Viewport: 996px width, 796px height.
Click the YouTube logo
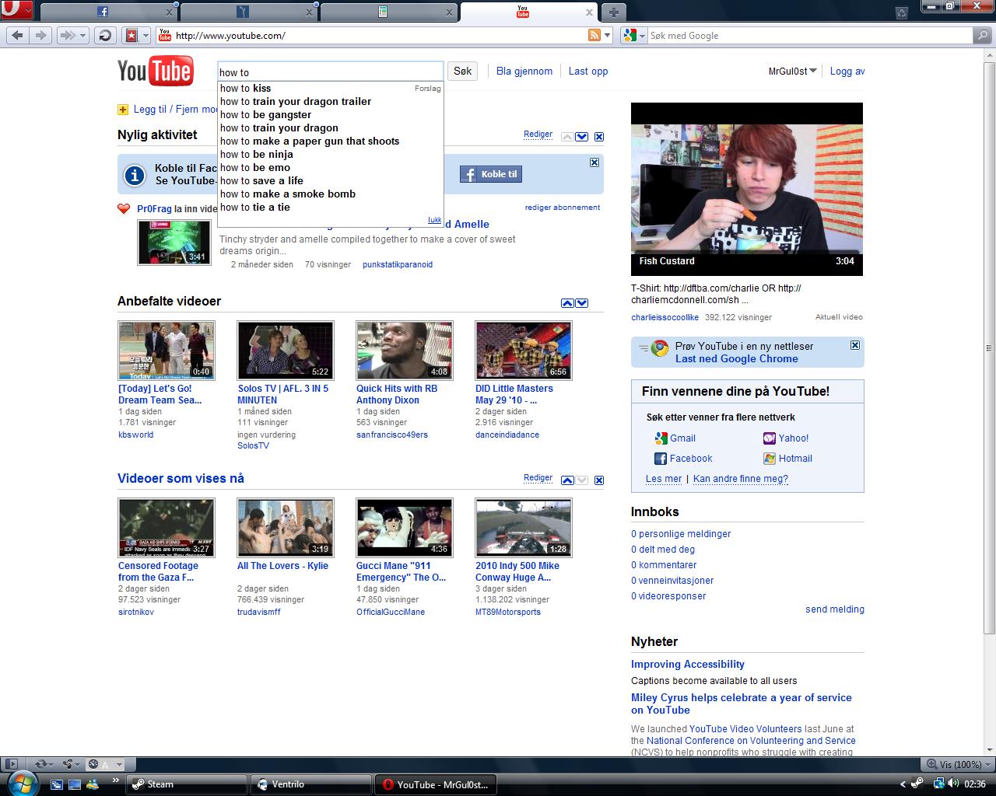pos(156,71)
